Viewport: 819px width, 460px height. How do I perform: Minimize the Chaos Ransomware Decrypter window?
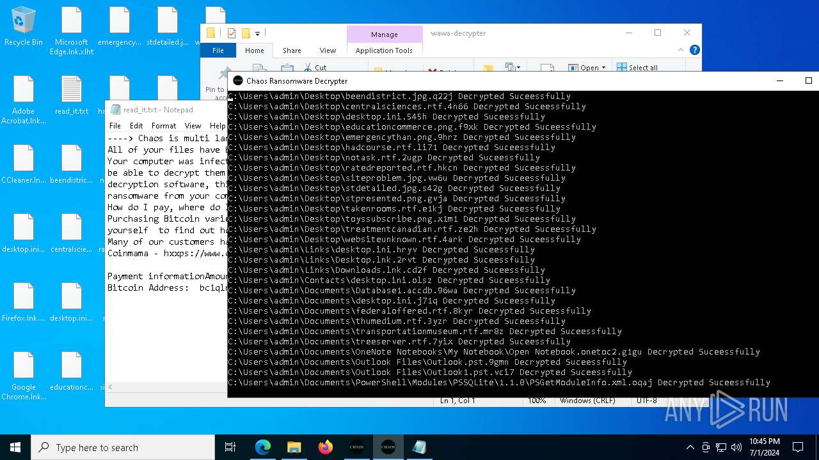pyautogui.click(x=779, y=81)
